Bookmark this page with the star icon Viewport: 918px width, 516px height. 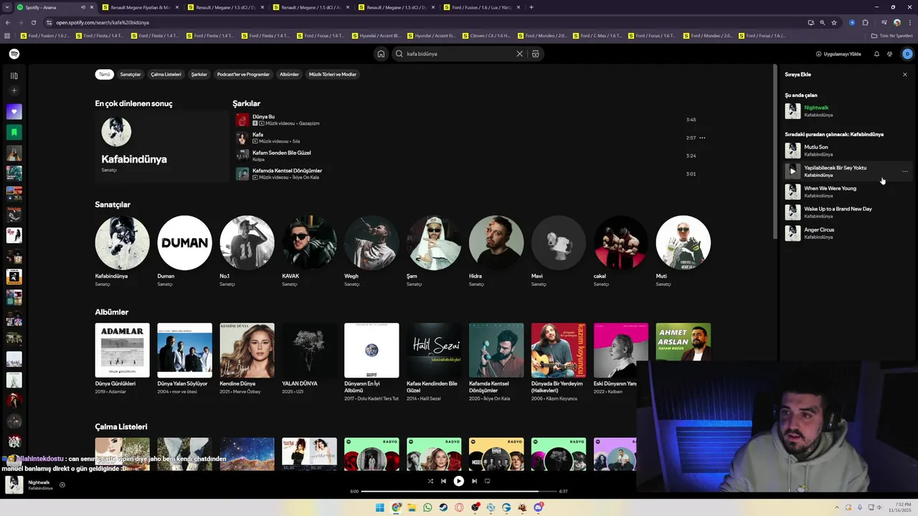(x=834, y=22)
